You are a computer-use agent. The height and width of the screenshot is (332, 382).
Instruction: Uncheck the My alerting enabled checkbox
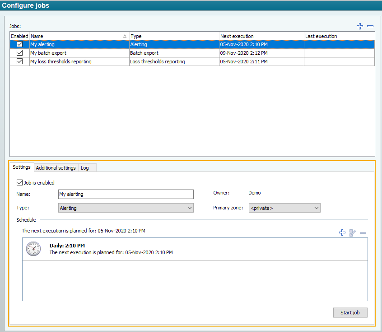pyautogui.click(x=19, y=44)
